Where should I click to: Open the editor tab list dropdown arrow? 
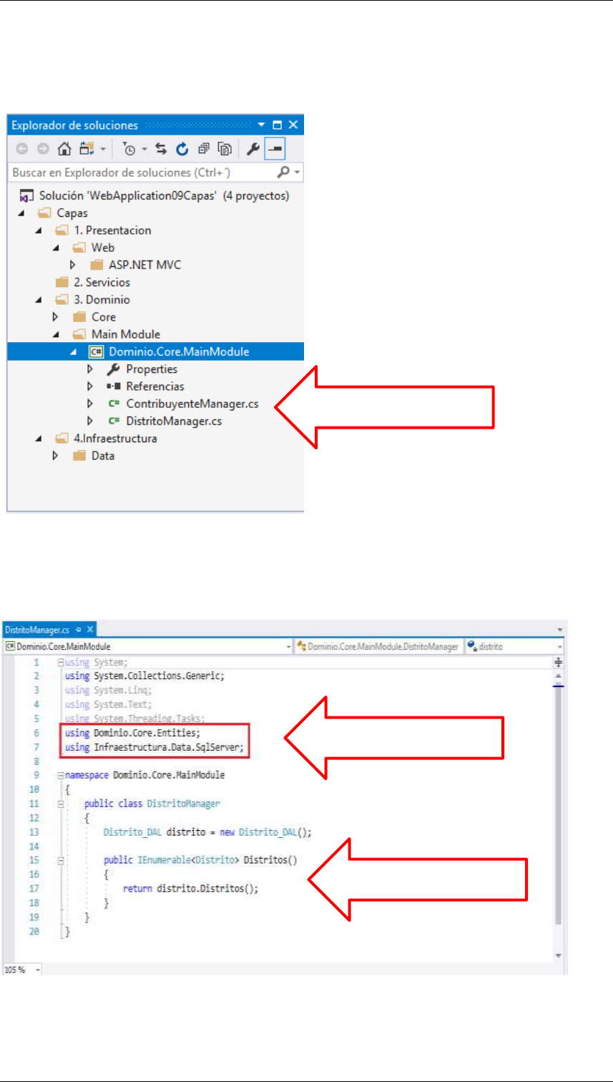click(x=561, y=630)
